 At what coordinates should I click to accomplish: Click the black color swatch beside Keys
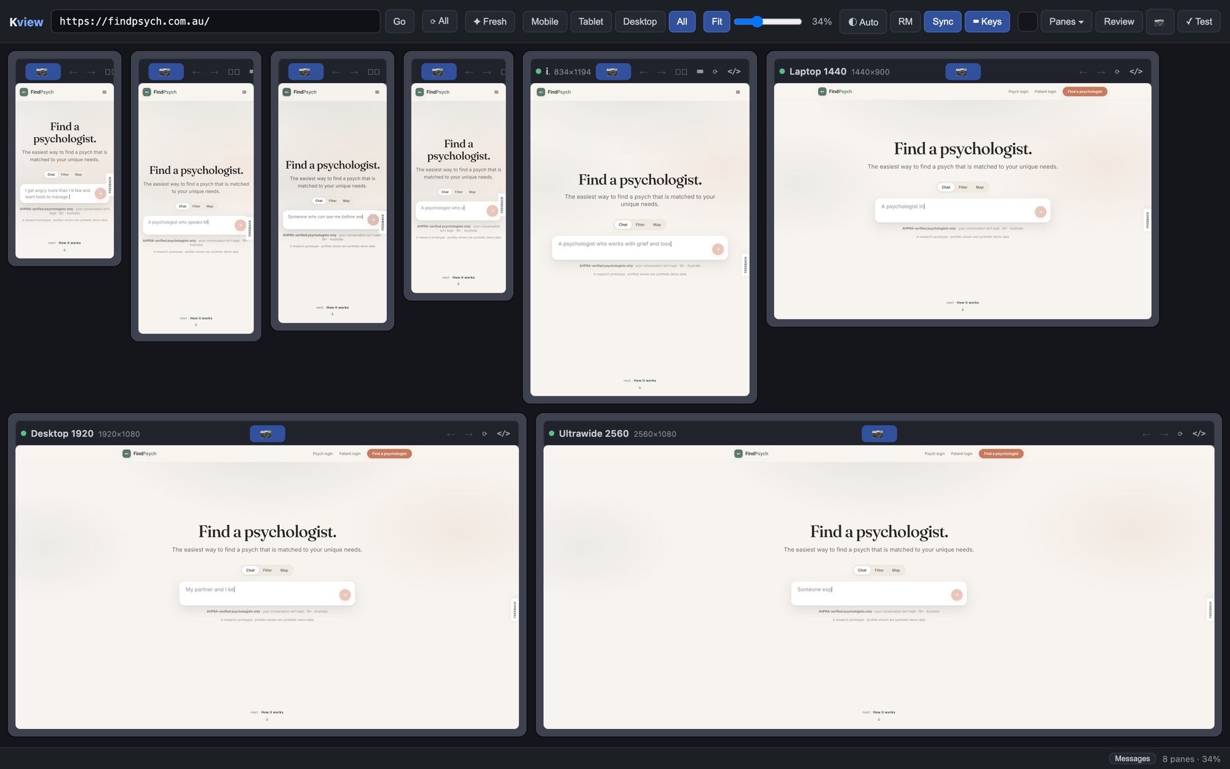[x=1027, y=22]
